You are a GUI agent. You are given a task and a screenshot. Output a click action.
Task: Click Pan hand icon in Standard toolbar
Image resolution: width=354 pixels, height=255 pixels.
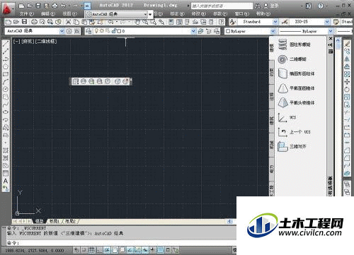(137, 22)
